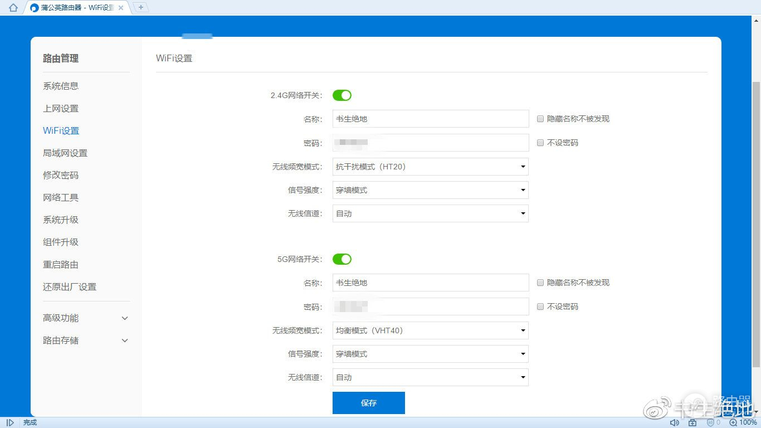Viewport: 761px width, 428px height.
Task: Open 修改密码 in sidebar
Action: pos(61,175)
